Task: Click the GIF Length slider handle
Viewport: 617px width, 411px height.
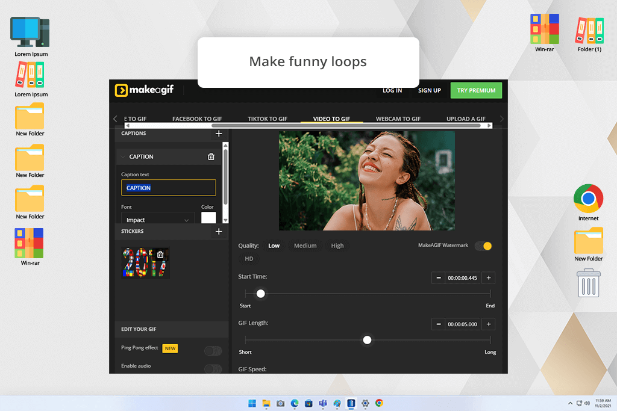Action: coord(367,340)
